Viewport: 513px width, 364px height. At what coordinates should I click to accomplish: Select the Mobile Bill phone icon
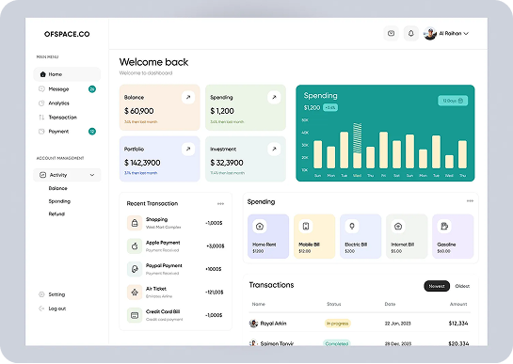[x=306, y=226]
